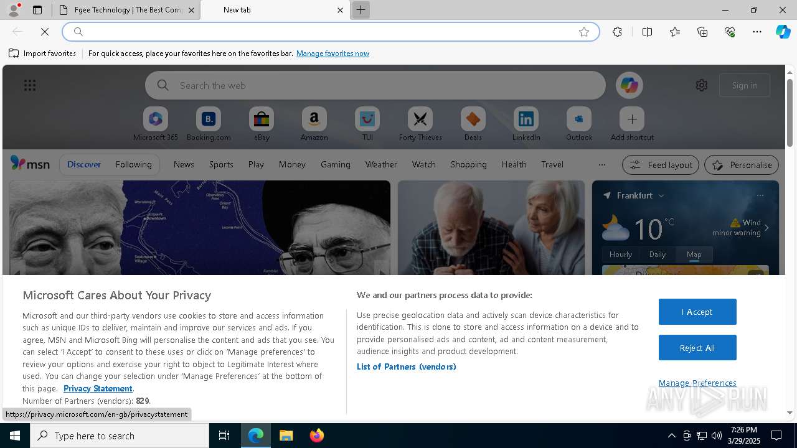Open the Privacy Statement link

(x=98, y=388)
